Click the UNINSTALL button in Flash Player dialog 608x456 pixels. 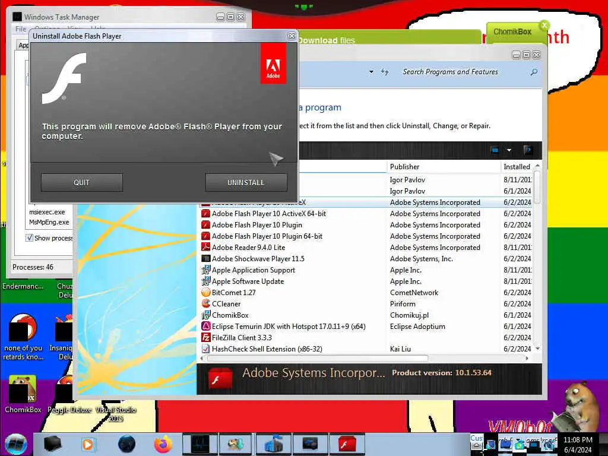pyautogui.click(x=246, y=182)
